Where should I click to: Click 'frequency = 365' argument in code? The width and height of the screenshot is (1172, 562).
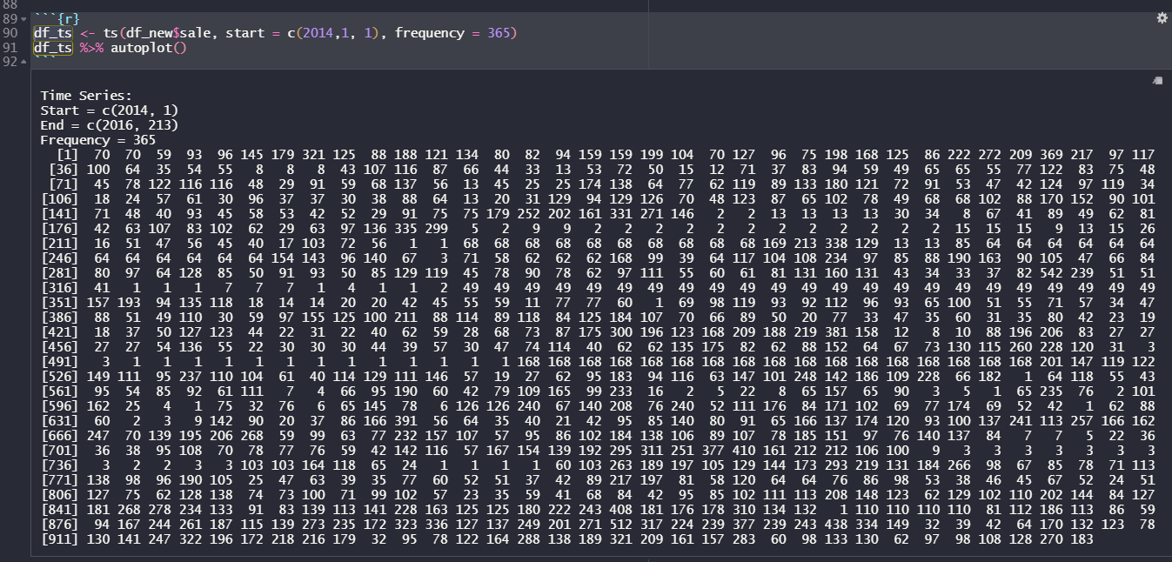tap(452, 33)
